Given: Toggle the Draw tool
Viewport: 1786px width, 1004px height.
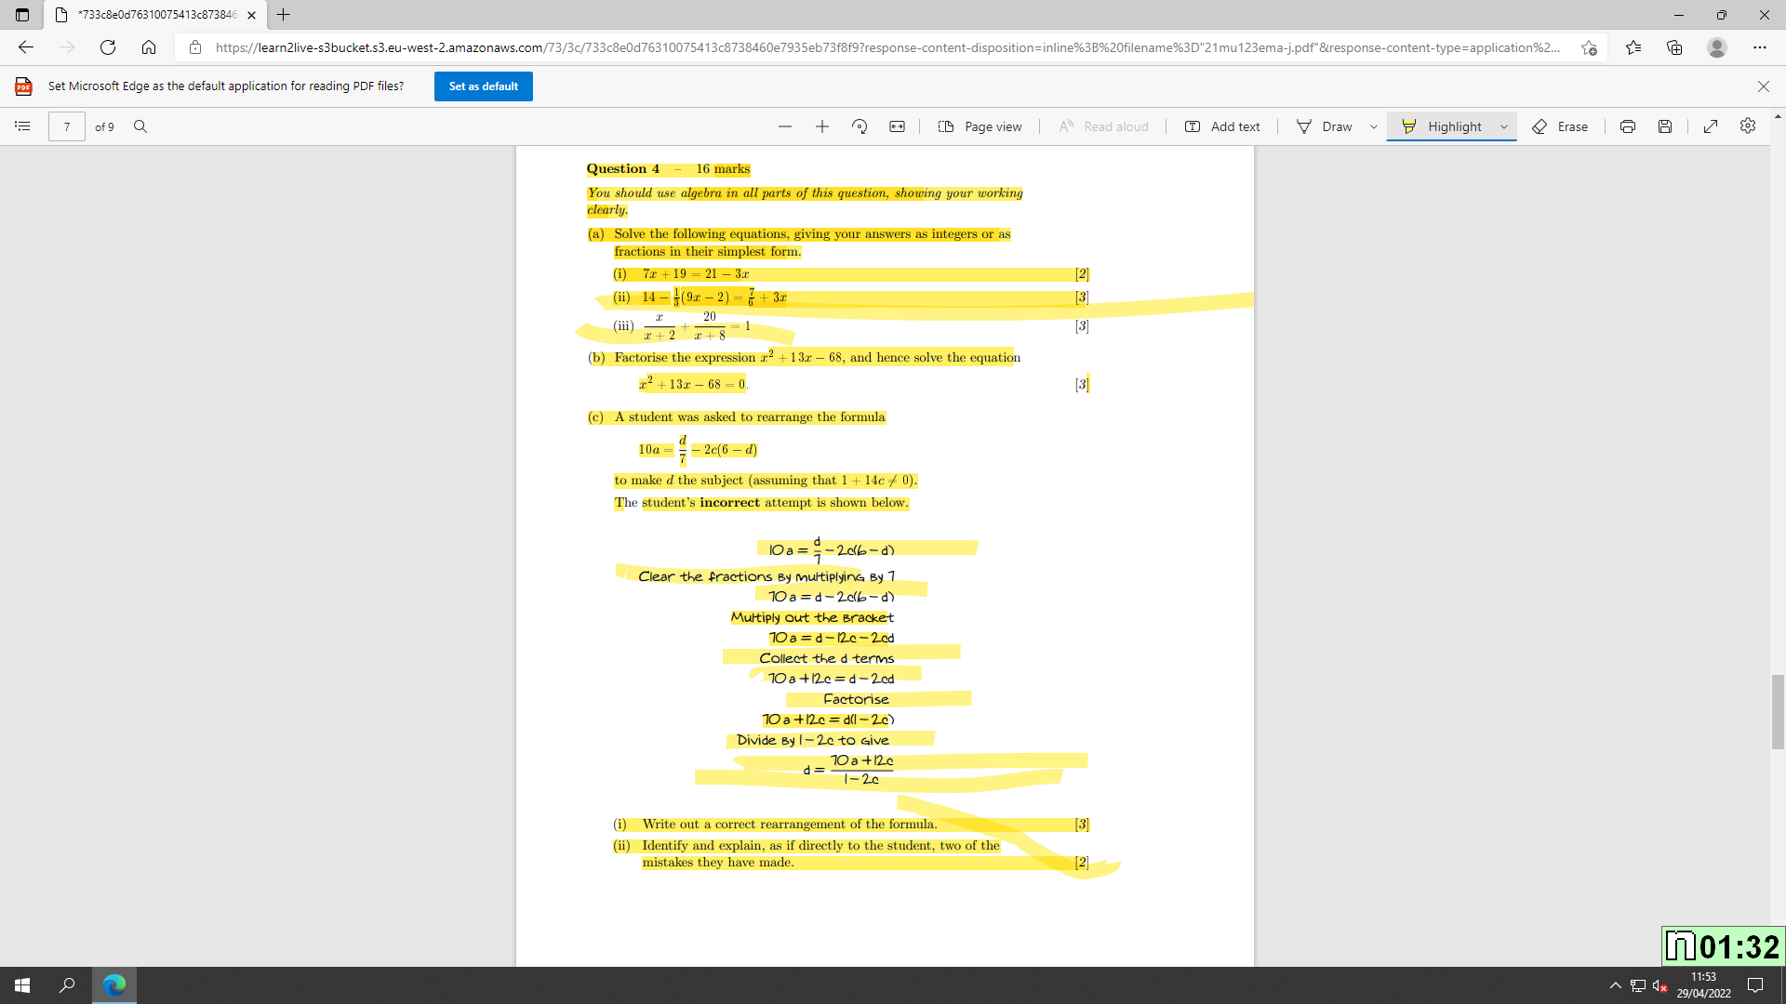Looking at the screenshot, I should (x=1325, y=126).
